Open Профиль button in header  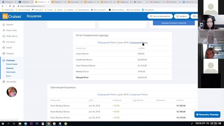182,16
